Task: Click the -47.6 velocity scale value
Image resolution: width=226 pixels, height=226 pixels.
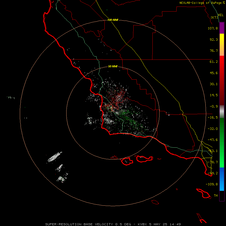Action: click(213, 140)
